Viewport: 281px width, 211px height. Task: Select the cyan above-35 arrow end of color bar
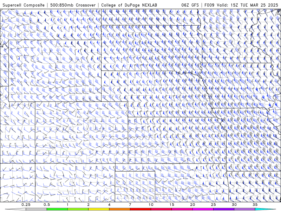[x=265, y=209]
